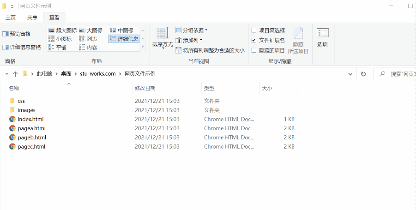
Task: Expand the address bar history dropdown arrow
Action: click(350, 74)
